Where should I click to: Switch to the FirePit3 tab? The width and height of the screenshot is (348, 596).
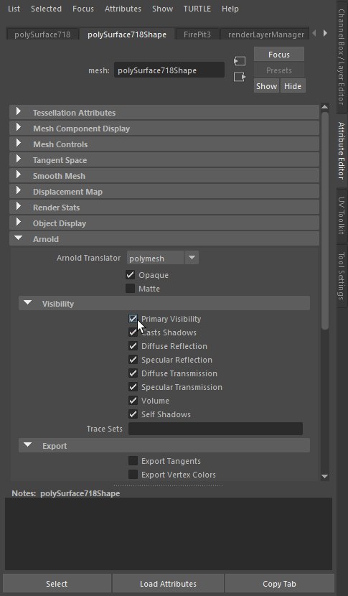click(197, 34)
